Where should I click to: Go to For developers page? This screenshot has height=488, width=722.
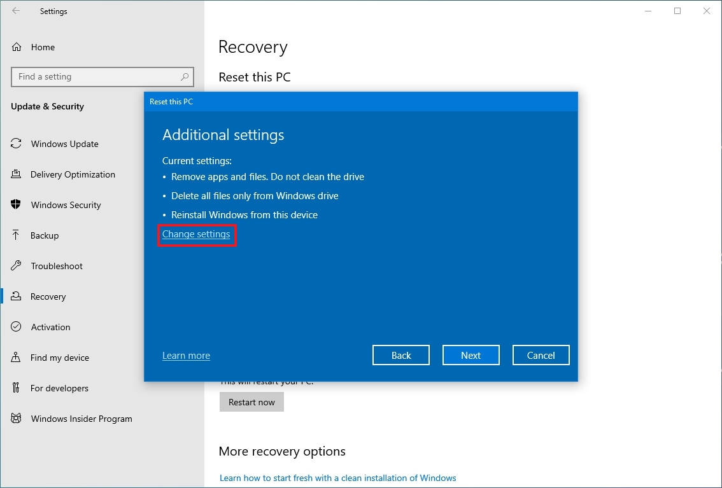[59, 388]
